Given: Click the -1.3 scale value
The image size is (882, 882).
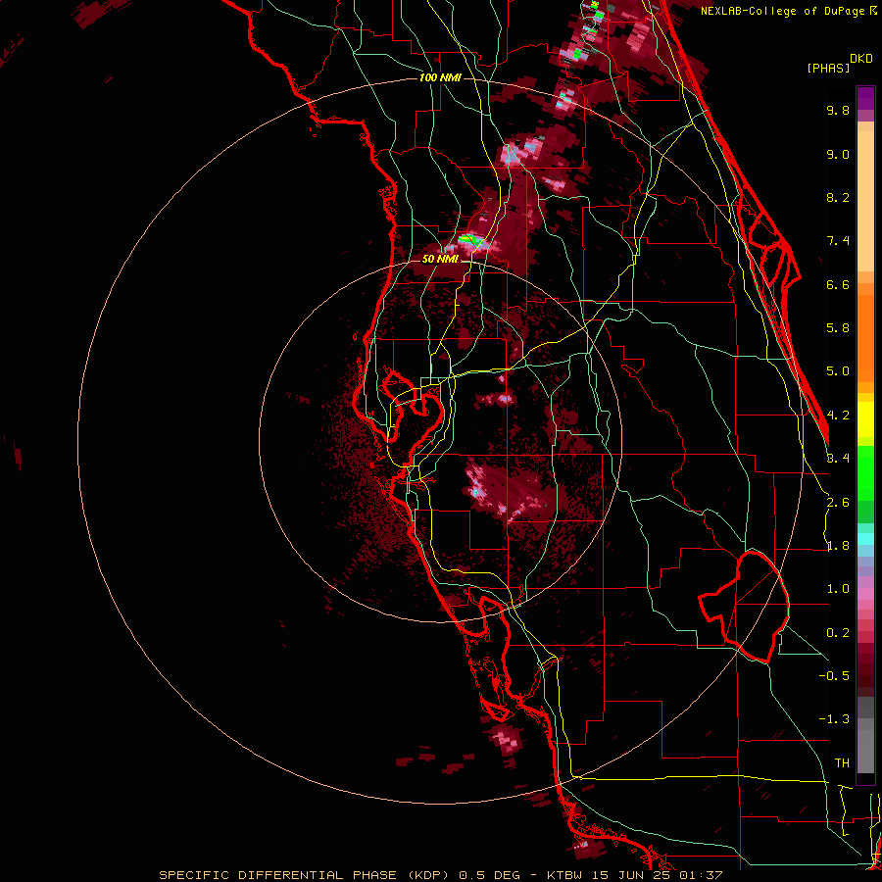Looking at the screenshot, I should click(x=834, y=719).
